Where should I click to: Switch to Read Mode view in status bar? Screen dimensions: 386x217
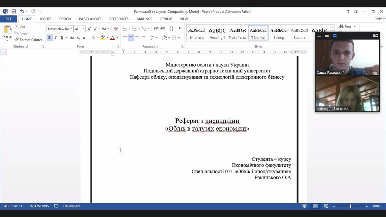(x=304, y=206)
